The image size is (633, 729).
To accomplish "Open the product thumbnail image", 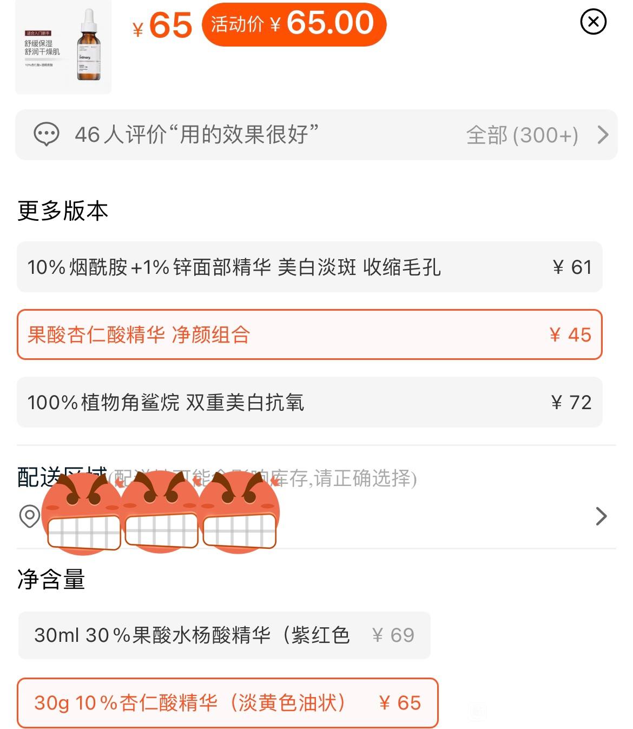I will click(x=63, y=47).
